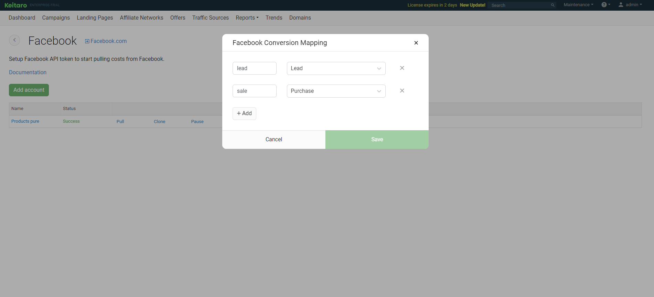Open the help question-mark menu
This screenshot has width=654, height=297.
pos(606,5)
